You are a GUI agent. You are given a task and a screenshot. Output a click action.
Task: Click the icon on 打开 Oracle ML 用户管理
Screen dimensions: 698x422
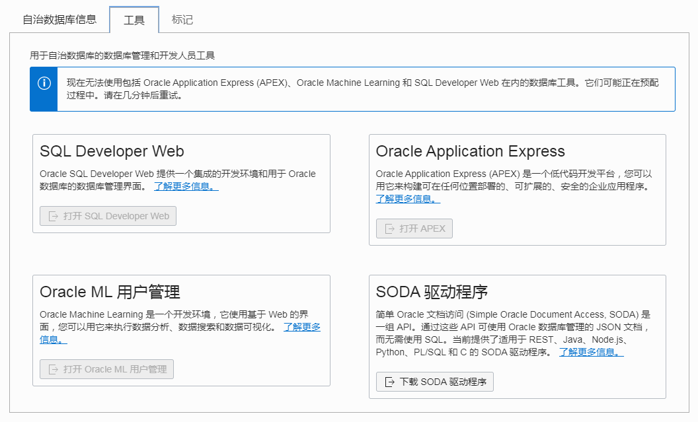click(54, 369)
